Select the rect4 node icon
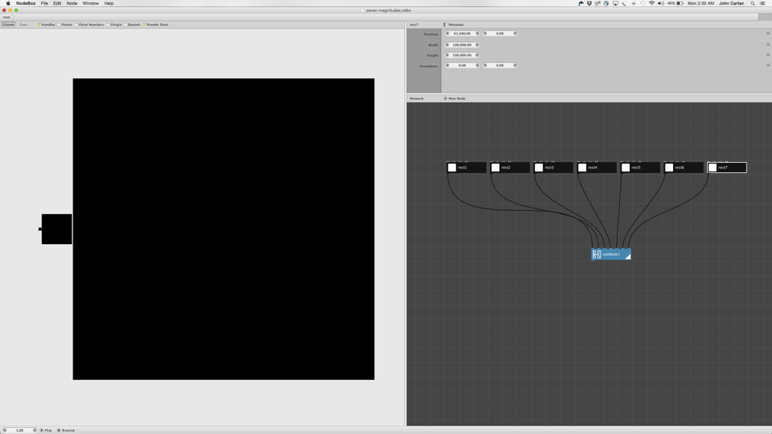Viewport: 772px width, 434px height. [x=582, y=168]
